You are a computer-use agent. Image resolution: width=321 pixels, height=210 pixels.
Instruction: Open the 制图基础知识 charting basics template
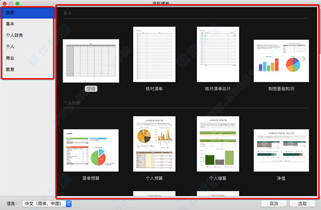coord(281,61)
